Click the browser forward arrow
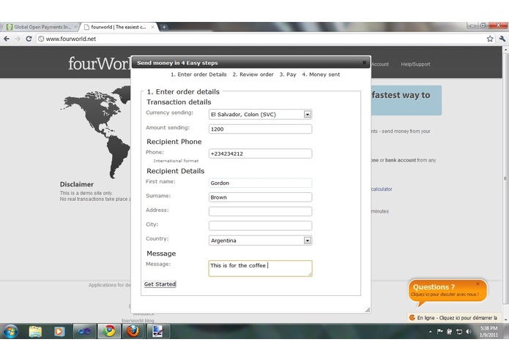 (18, 39)
